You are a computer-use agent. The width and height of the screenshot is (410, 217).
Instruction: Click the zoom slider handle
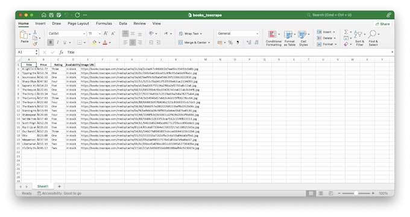pyautogui.click(x=356, y=193)
